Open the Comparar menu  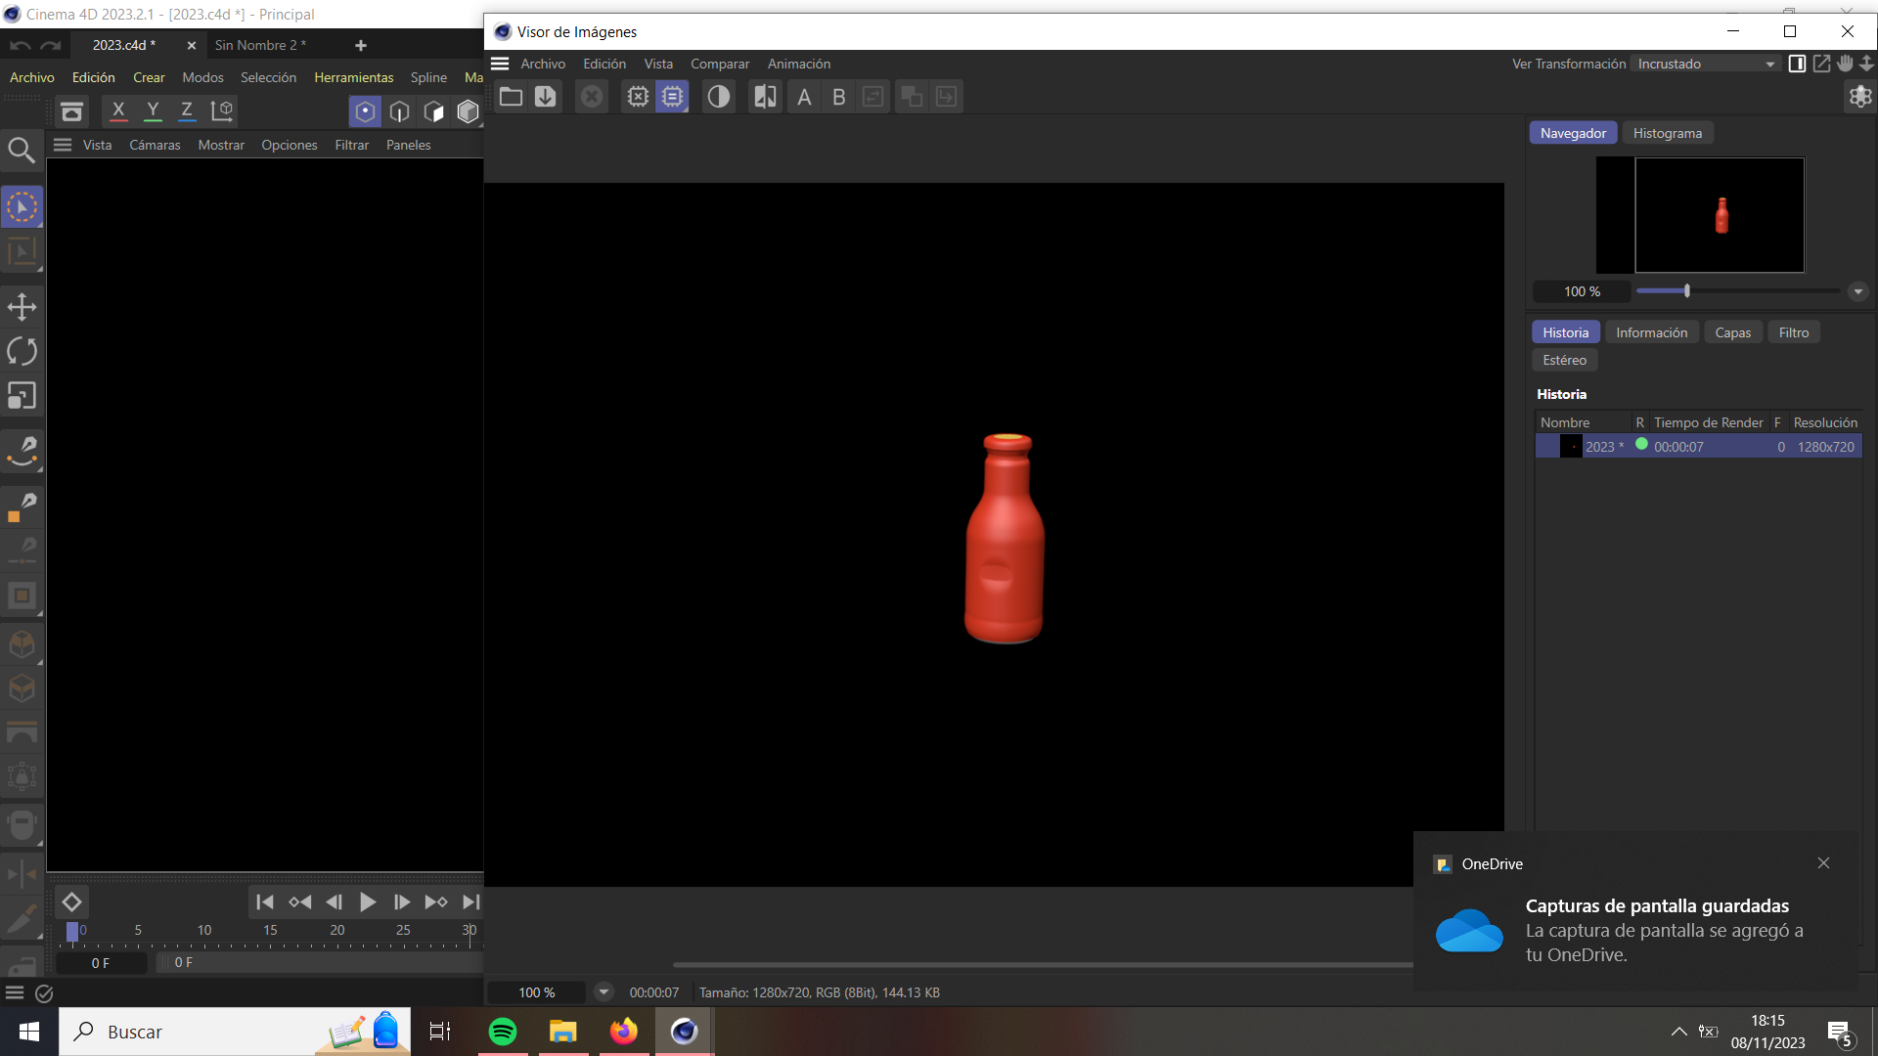[x=720, y=64]
